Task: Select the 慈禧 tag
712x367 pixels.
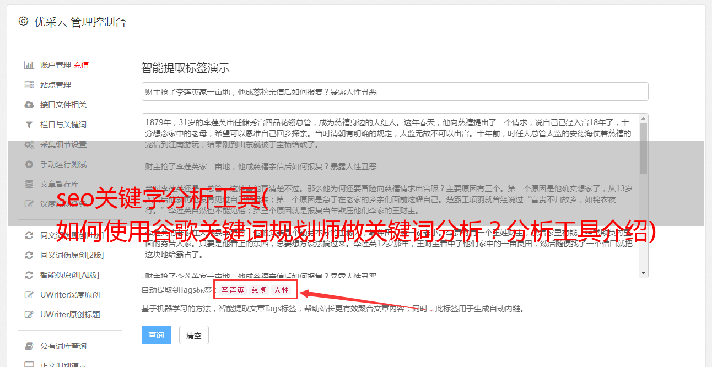Action: tap(259, 290)
